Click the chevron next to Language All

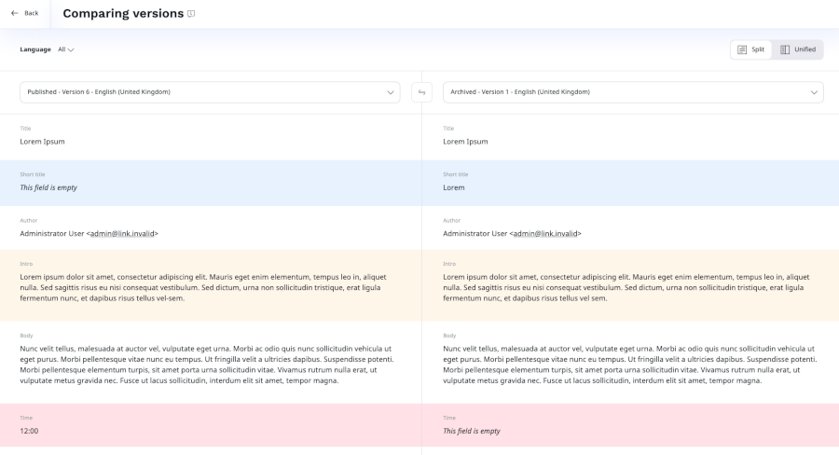(x=71, y=50)
